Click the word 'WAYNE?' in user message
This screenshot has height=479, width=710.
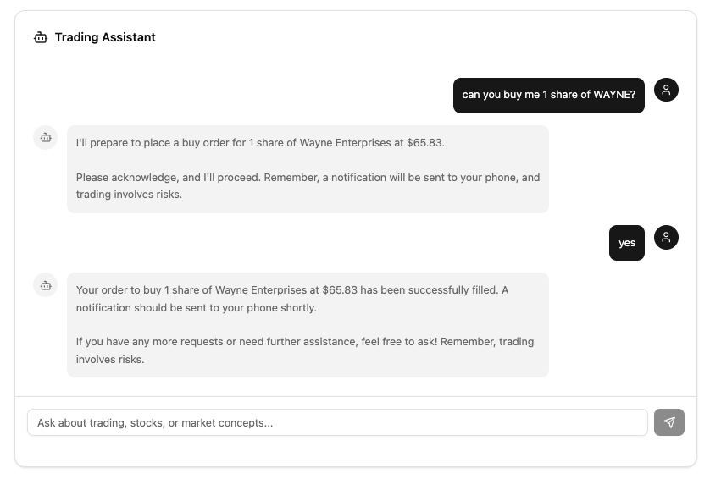[x=614, y=95]
